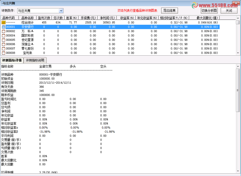Click the 2505.16 commission value
The height and width of the screenshot is (176, 241).
91,22
